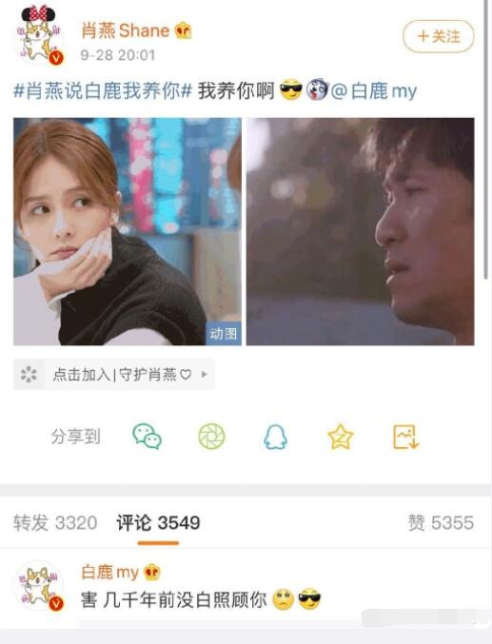The image size is (492, 644).
Task: Share to Qzone using the star icon
Action: pos(341,437)
